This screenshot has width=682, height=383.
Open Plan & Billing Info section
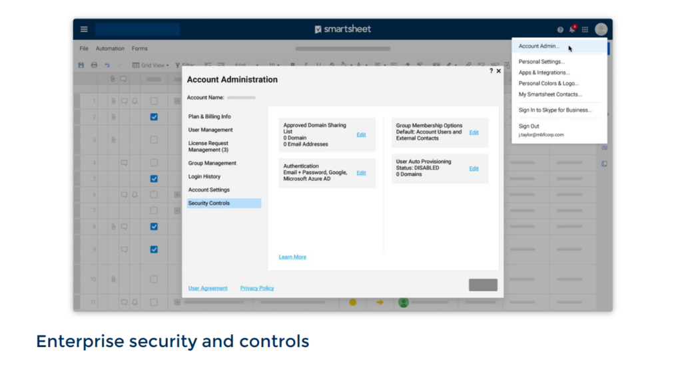210,116
